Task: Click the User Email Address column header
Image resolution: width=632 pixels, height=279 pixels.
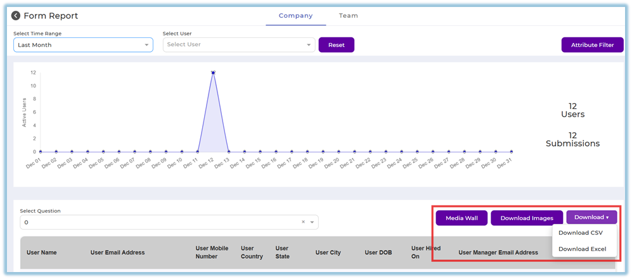Action: pyautogui.click(x=117, y=252)
